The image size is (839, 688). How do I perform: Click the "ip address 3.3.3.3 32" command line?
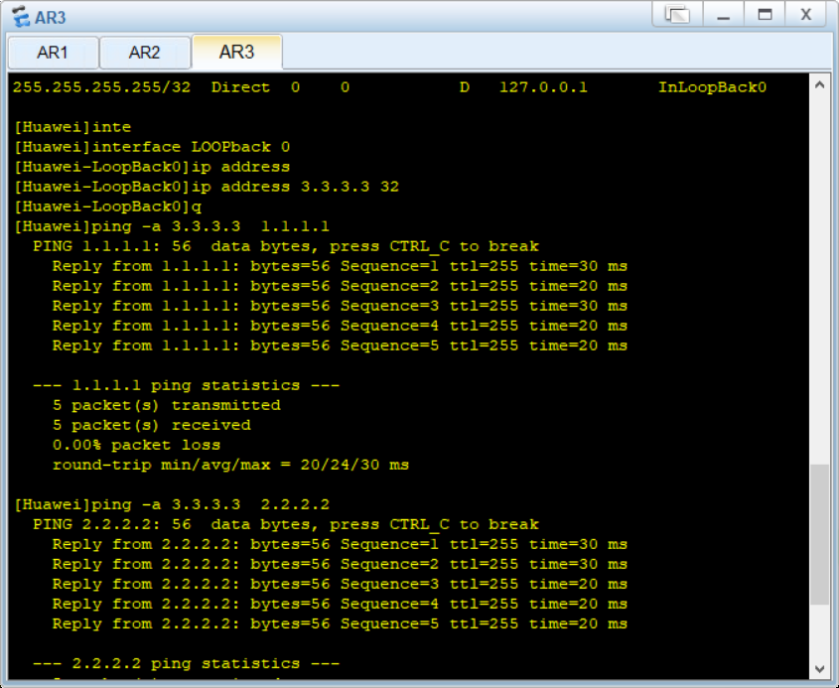tap(207, 187)
